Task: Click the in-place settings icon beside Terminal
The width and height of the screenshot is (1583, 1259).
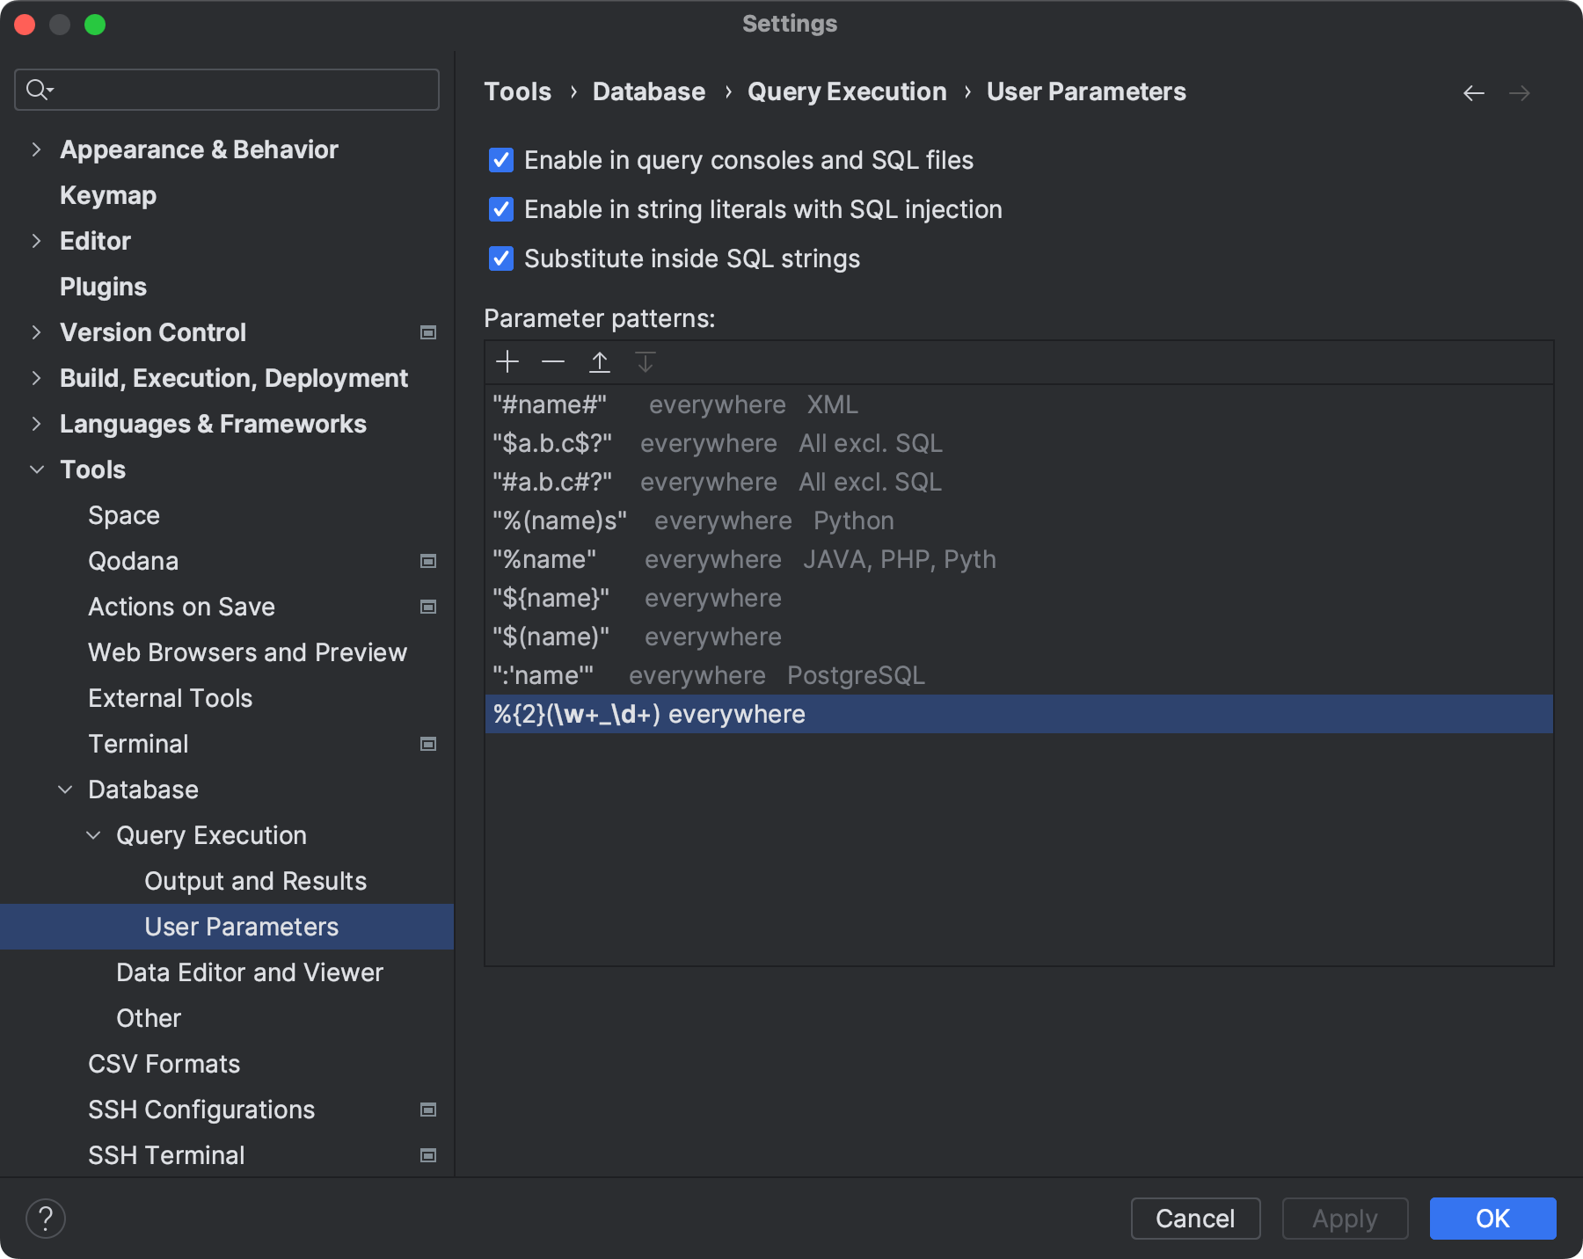Action: (428, 744)
